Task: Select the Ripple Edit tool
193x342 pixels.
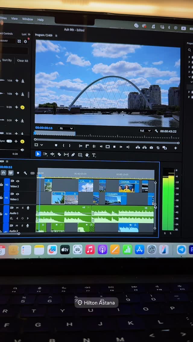Action: (52, 154)
